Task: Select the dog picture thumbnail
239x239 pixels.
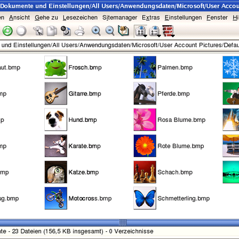Action: tap(56, 119)
